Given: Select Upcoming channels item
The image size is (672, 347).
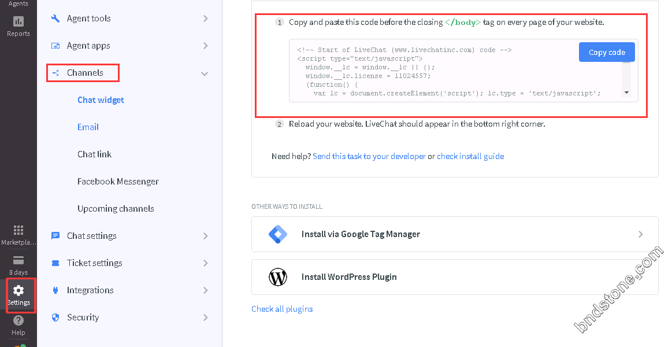Looking at the screenshot, I should click(116, 209).
